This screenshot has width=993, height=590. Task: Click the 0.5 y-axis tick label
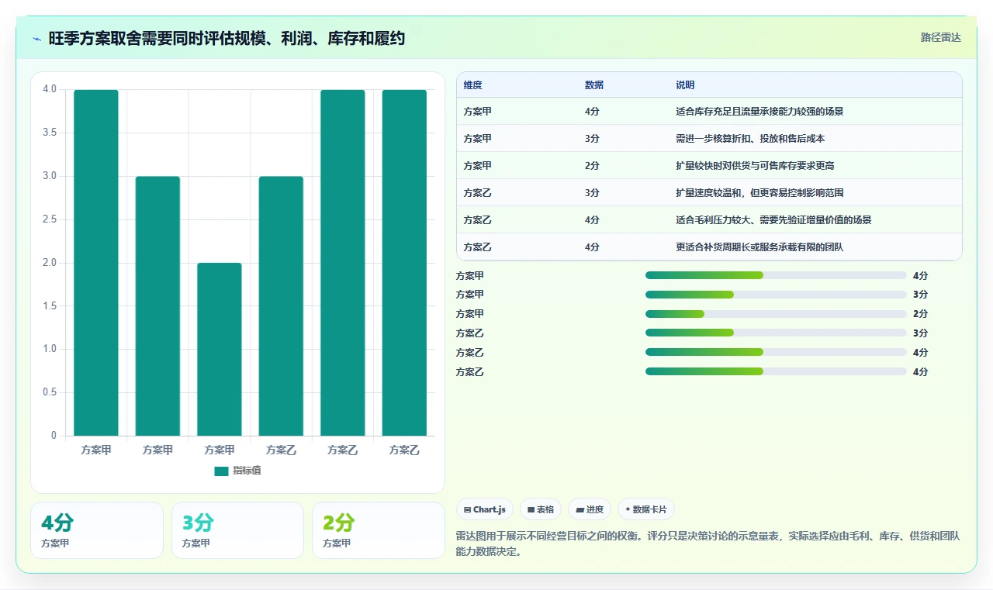50,392
